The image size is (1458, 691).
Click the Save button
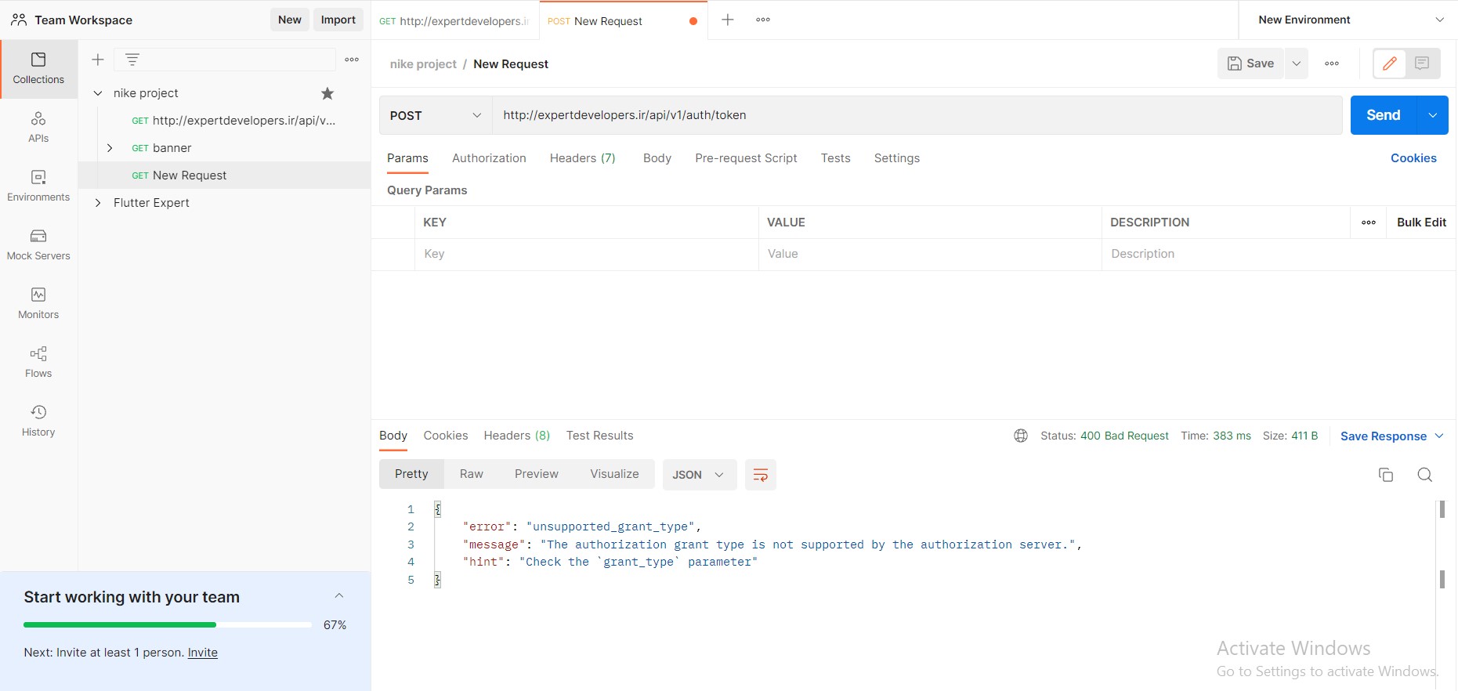click(1250, 63)
